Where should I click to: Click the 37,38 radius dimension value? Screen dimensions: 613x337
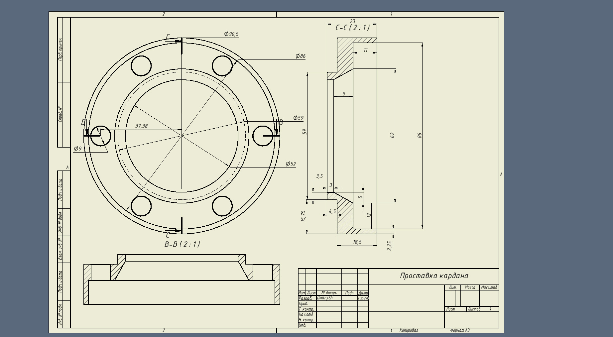[142, 126]
